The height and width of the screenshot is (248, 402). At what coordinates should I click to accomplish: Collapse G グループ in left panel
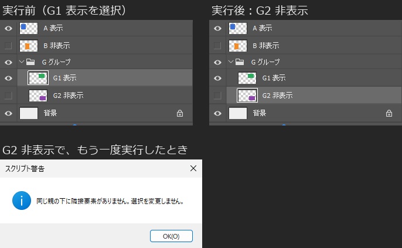[22, 62]
